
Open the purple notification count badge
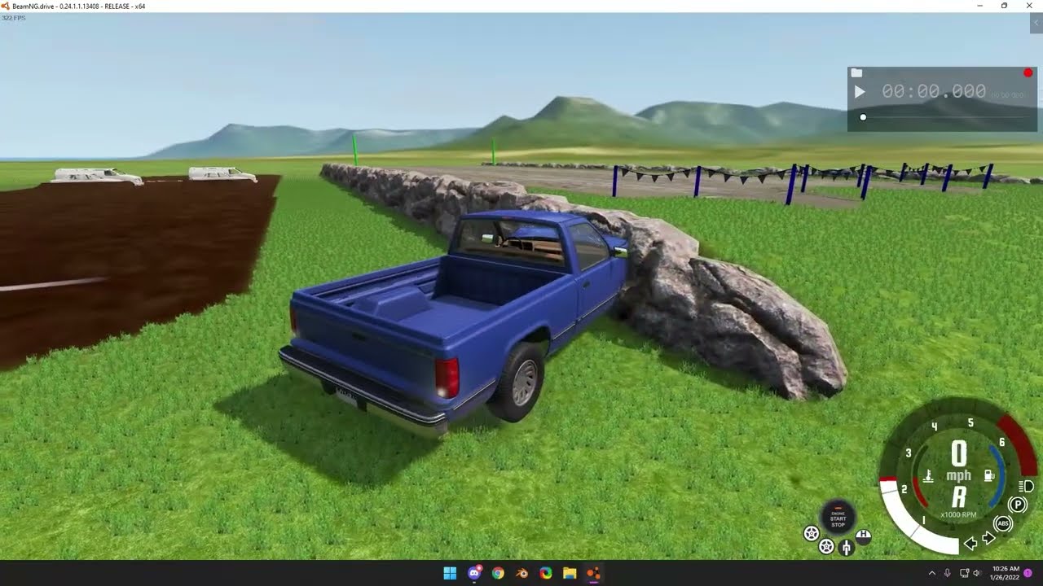pos(1028,573)
